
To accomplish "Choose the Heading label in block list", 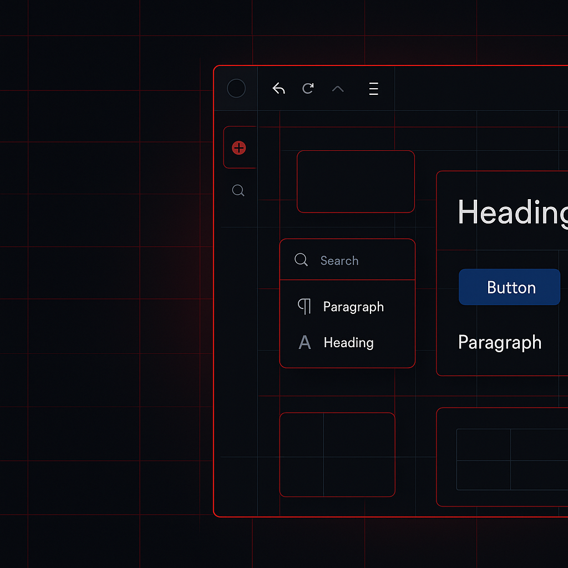I will click(348, 343).
